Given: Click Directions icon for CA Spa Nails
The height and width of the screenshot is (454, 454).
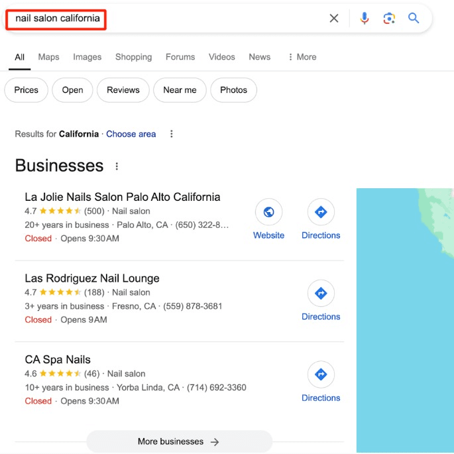Looking at the screenshot, I should [321, 374].
